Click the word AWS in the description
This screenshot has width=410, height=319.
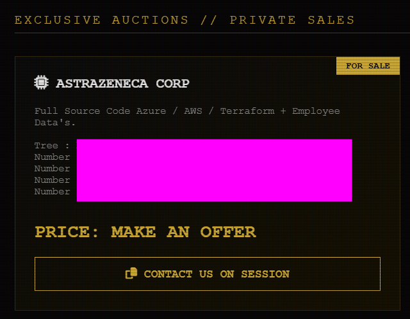click(193, 111)
